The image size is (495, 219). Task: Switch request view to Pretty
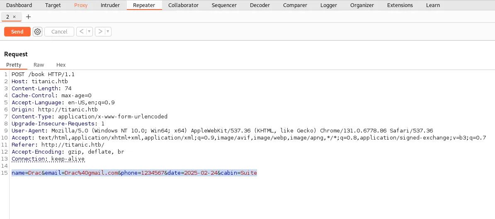(14, 65)
